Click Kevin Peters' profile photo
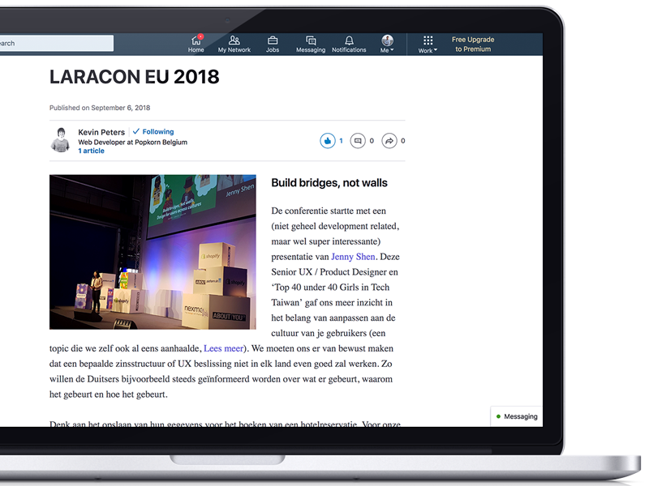The width and height of the screenshot is (649, 486). [61, 140]
